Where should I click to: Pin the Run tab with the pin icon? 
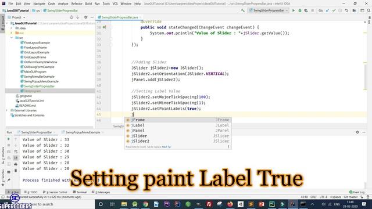pyautogui.click(x=9, y=180)
